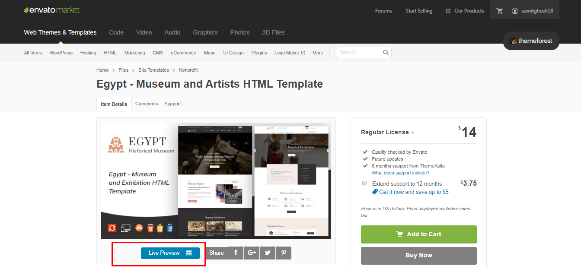Share on Twitter icon

268,253
